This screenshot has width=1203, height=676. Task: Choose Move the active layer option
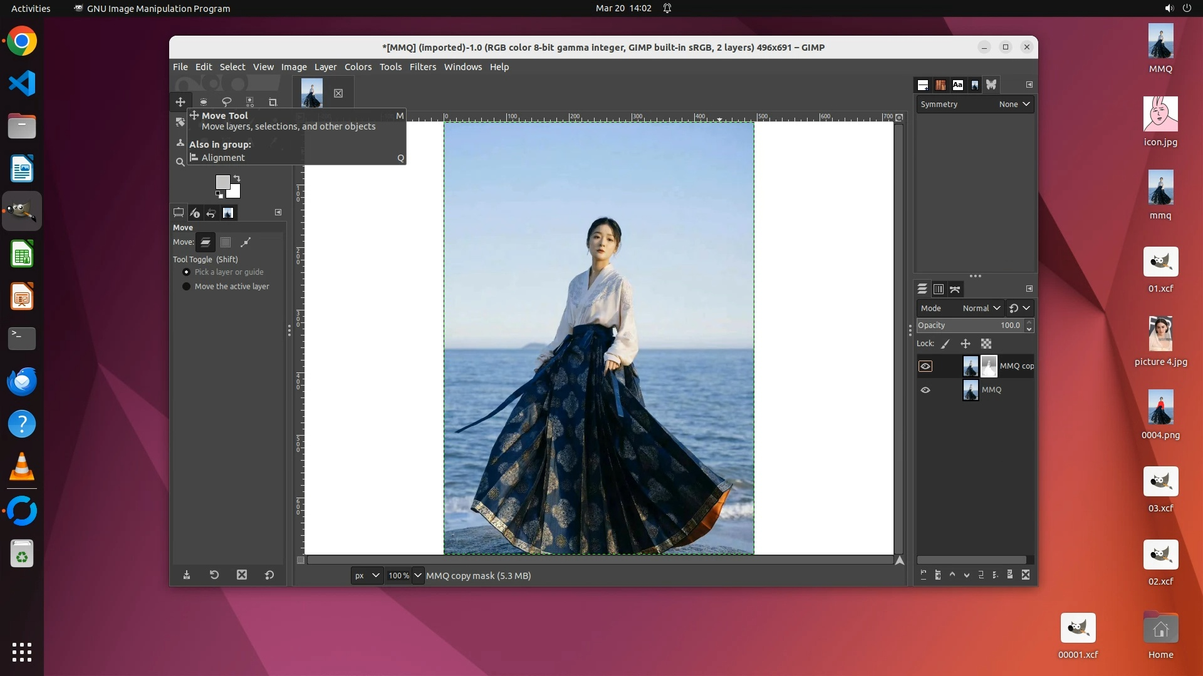[186, 287]
